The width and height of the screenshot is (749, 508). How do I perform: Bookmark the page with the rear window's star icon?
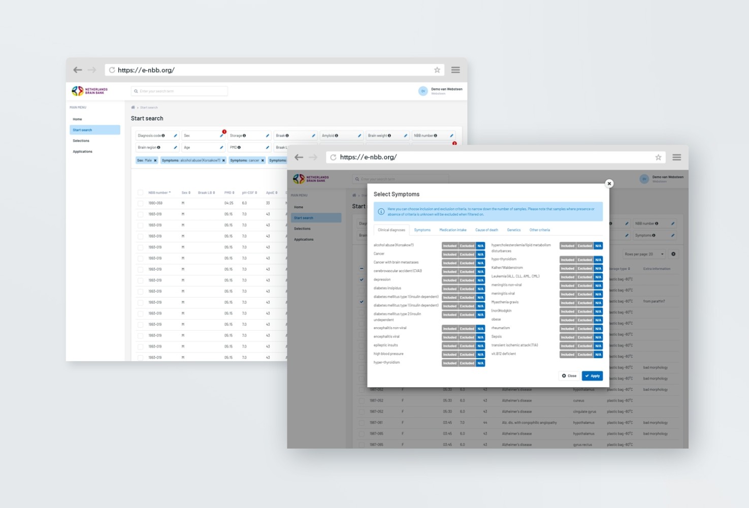tap(437, 70)
